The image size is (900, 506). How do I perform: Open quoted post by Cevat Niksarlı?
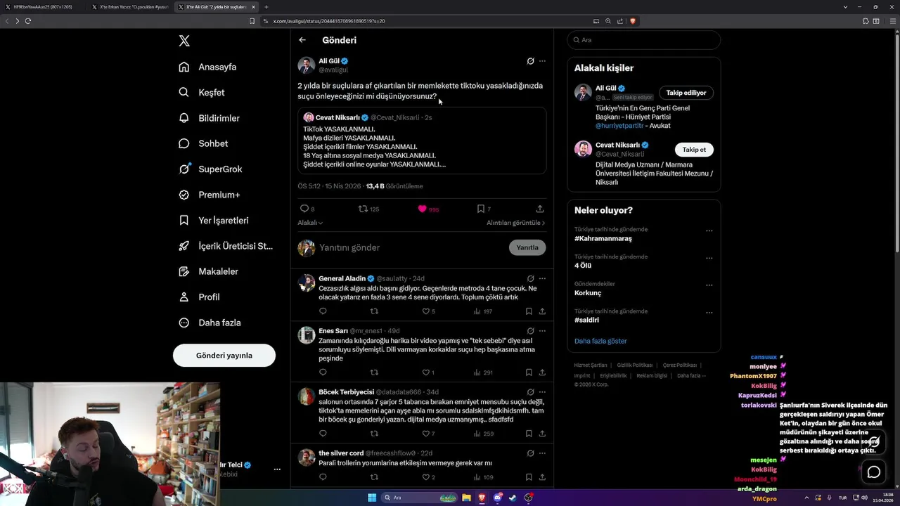click(422, 141)
